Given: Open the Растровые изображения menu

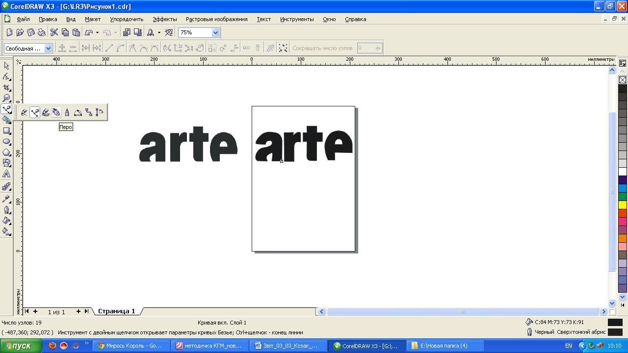Looking at the screenshot, I should pyautogui.click(x=217, y=19).
